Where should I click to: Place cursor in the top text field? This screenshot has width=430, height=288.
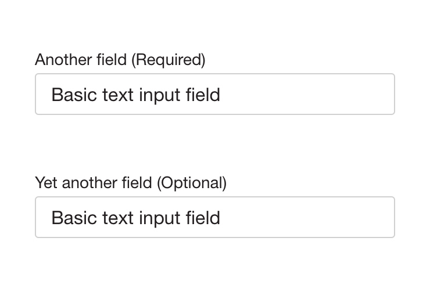point(214,94)
